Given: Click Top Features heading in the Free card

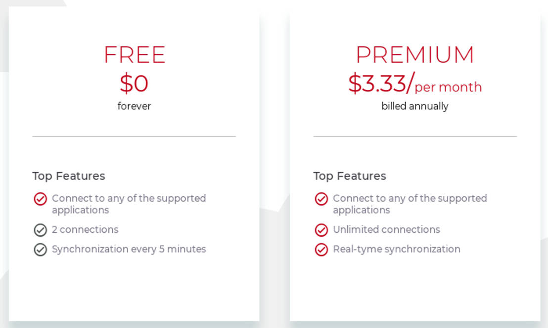Looking at the screenshot, I should pos(69,176).
